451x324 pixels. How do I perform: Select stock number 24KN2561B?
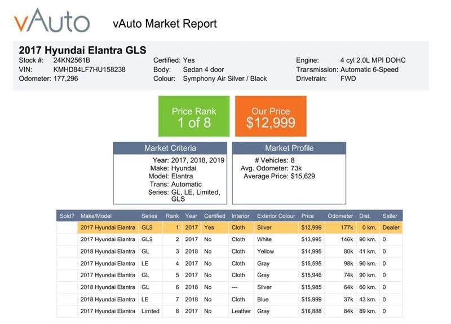[x=72, y=60]
